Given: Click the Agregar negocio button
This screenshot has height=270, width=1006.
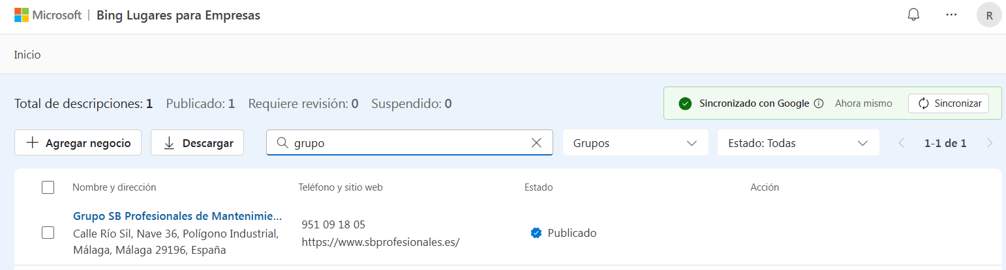Looking at the screenshot, I should pyautogui.click(x=78, y=143).
